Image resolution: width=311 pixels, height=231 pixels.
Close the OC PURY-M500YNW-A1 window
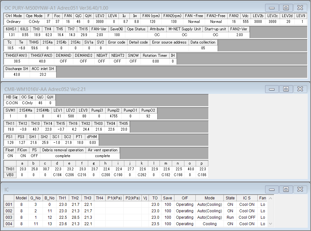pyautogui.click(x=300, y=7)
